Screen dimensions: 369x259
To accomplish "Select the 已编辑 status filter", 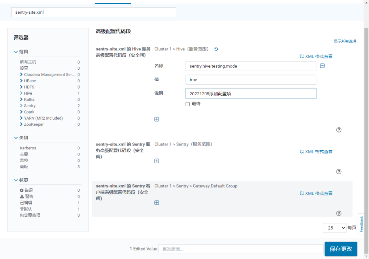I will pyautogui.click(x=26, y=203).
